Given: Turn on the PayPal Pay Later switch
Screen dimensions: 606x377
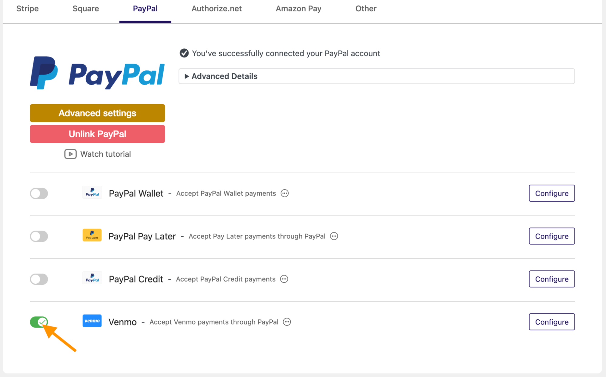Looking at the screenshot, I should 39,236.
